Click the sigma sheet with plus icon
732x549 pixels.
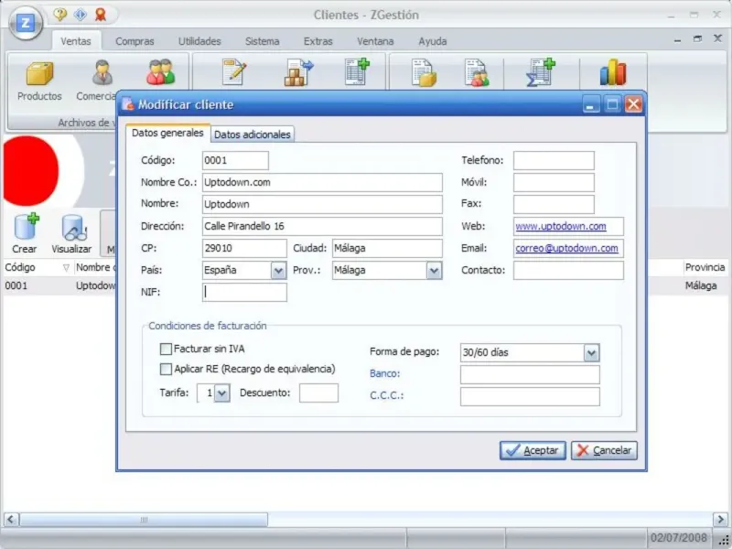click(541, 72)
